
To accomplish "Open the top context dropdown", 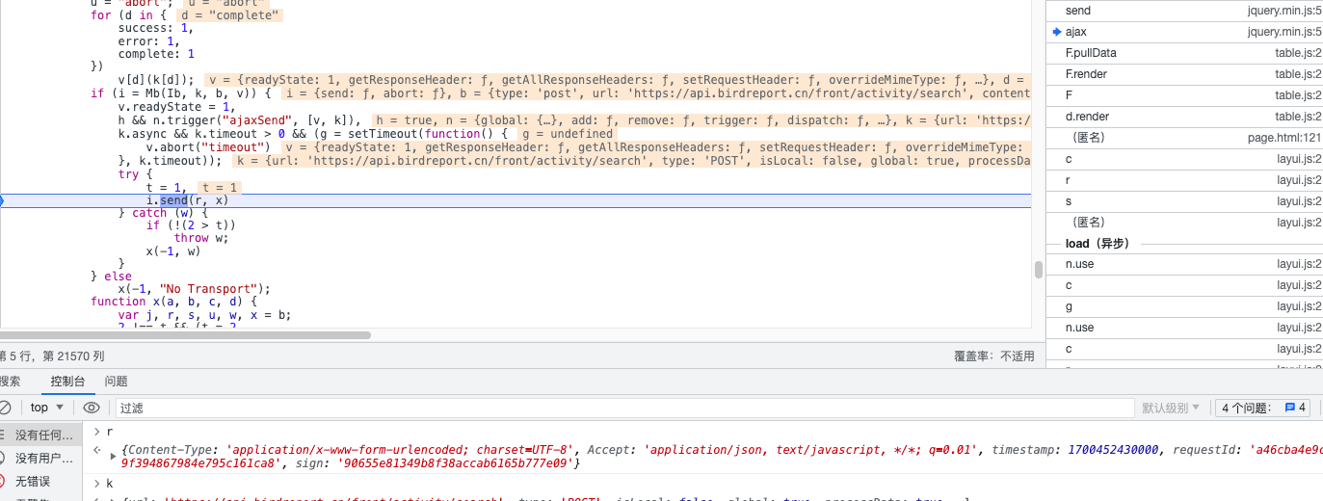I will [46, 408].
